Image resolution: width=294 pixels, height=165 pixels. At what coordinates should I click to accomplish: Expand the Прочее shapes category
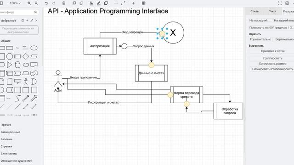tap(6, 125)
